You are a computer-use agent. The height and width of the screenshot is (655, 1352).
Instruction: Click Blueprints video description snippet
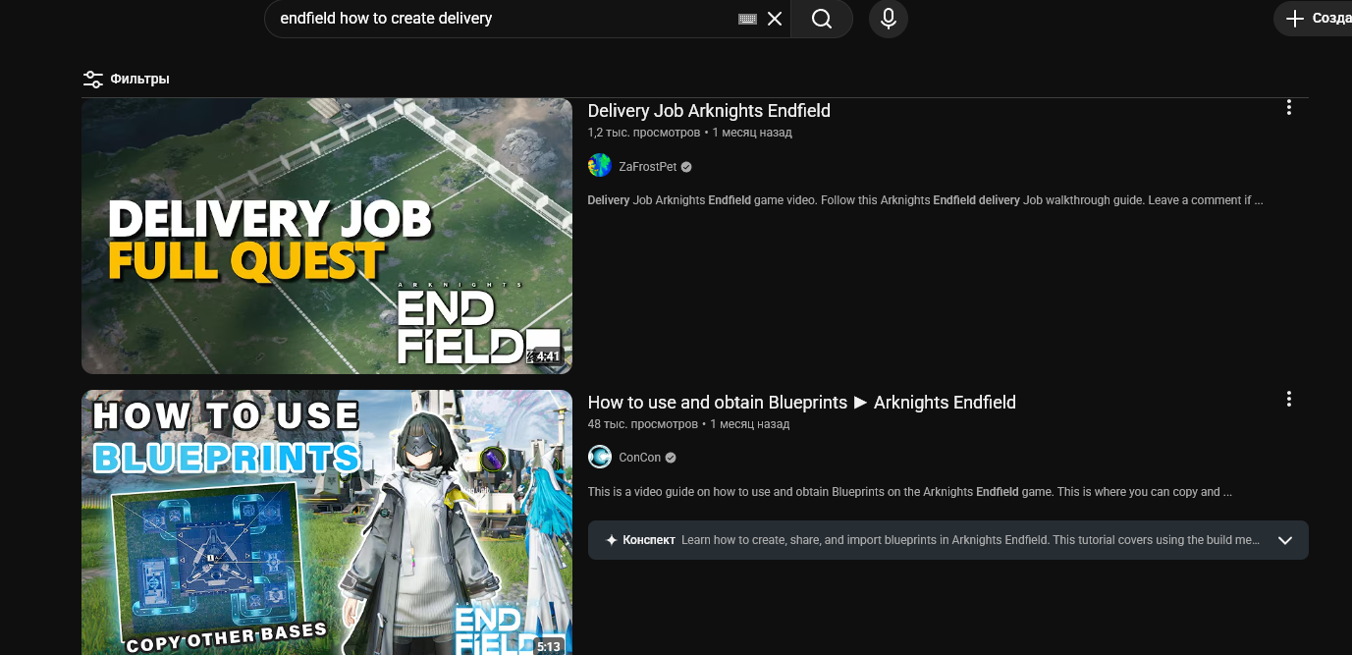[910, 492]
